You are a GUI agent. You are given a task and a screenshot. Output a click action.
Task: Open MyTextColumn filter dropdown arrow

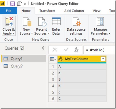103,59
